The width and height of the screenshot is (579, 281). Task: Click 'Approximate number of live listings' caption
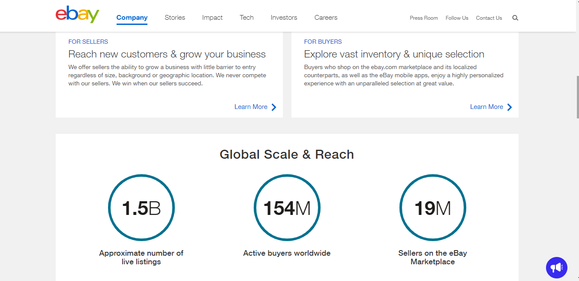pos(141,257)
